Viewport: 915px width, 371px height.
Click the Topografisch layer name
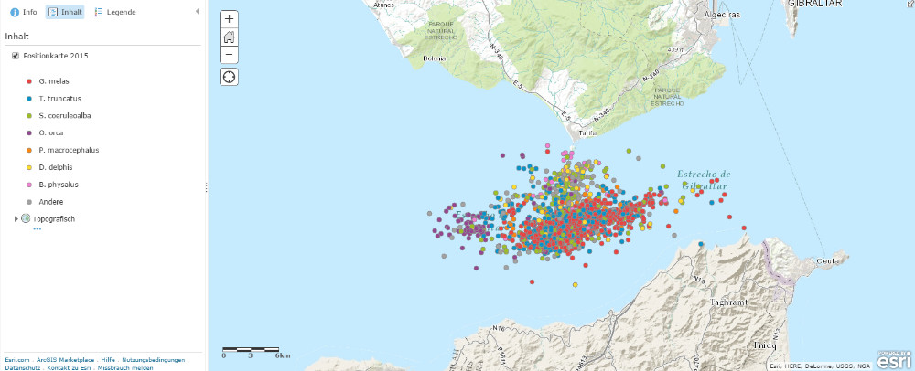(x=54, y=219)
